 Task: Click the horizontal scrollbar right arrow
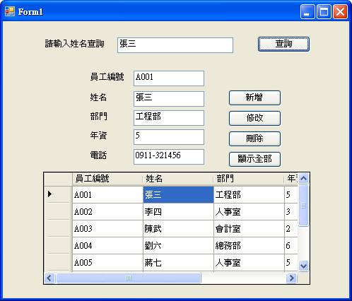click(292, 278)
